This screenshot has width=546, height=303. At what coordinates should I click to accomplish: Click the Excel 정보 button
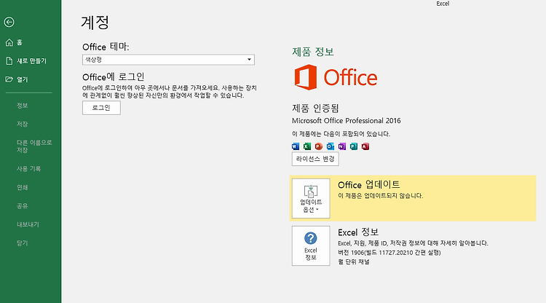(311, 246)
